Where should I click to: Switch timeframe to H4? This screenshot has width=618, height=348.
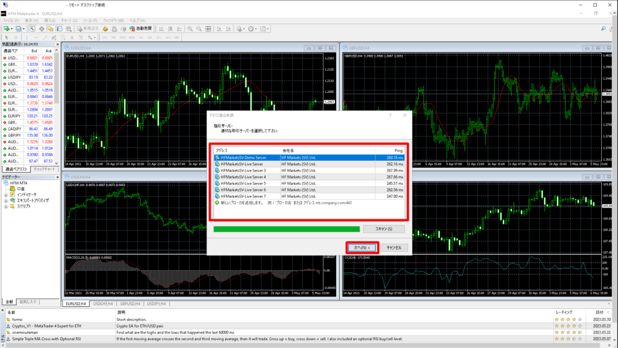pyautogui.click(x=150, y=37)
